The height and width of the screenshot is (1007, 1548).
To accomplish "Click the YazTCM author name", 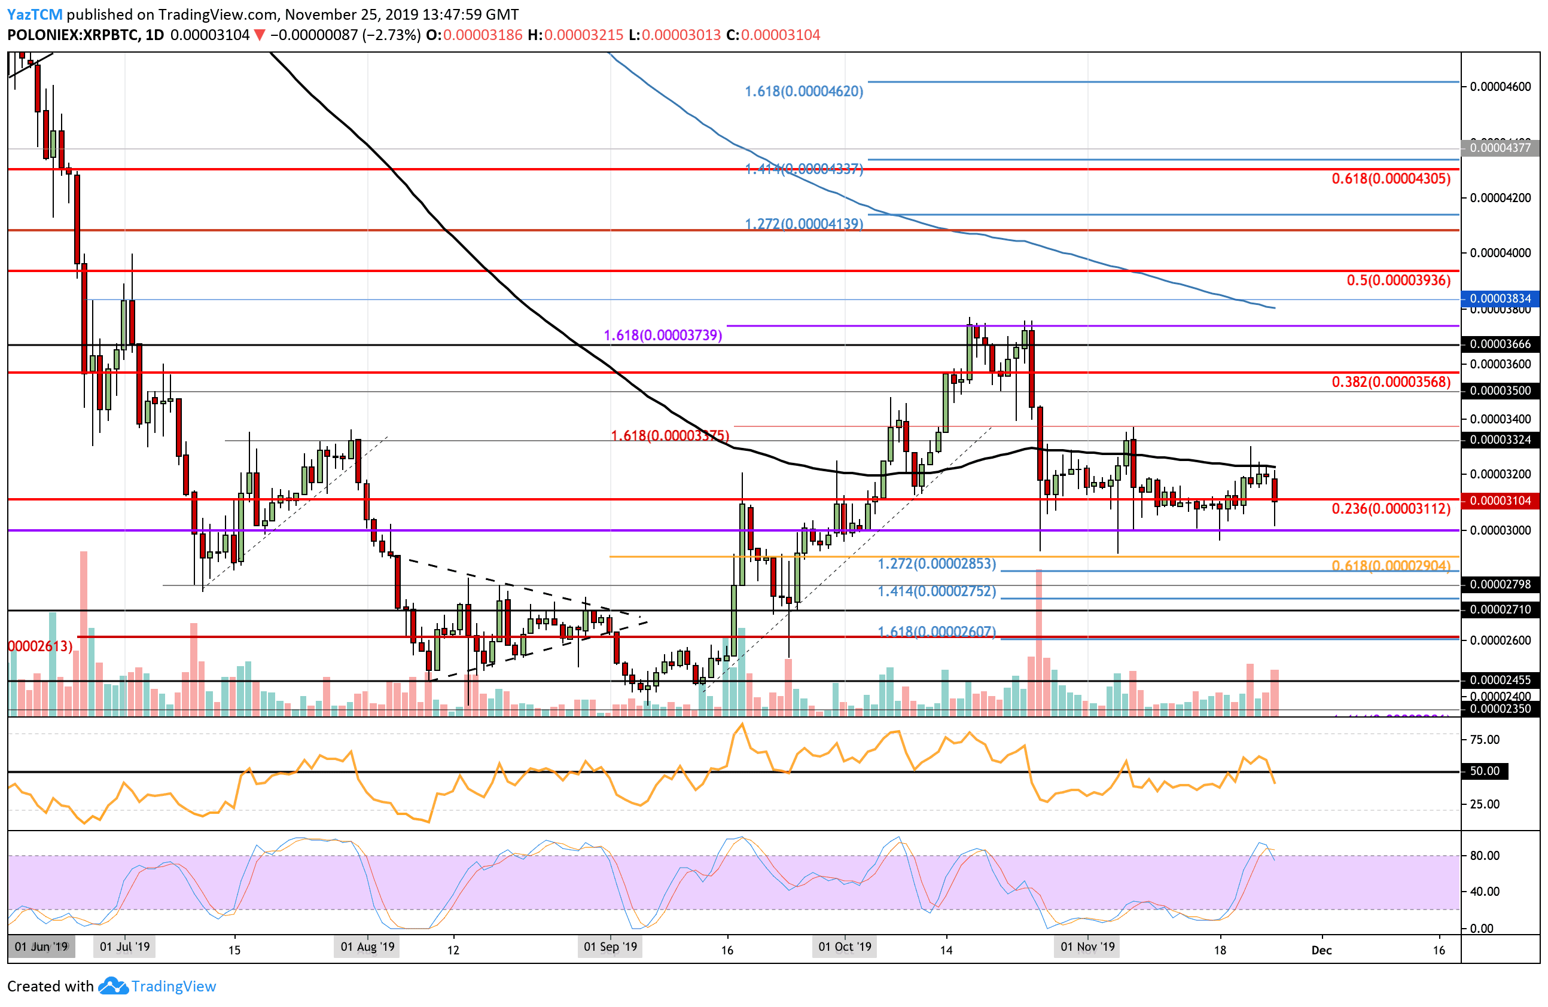I will tap(35, 14).
